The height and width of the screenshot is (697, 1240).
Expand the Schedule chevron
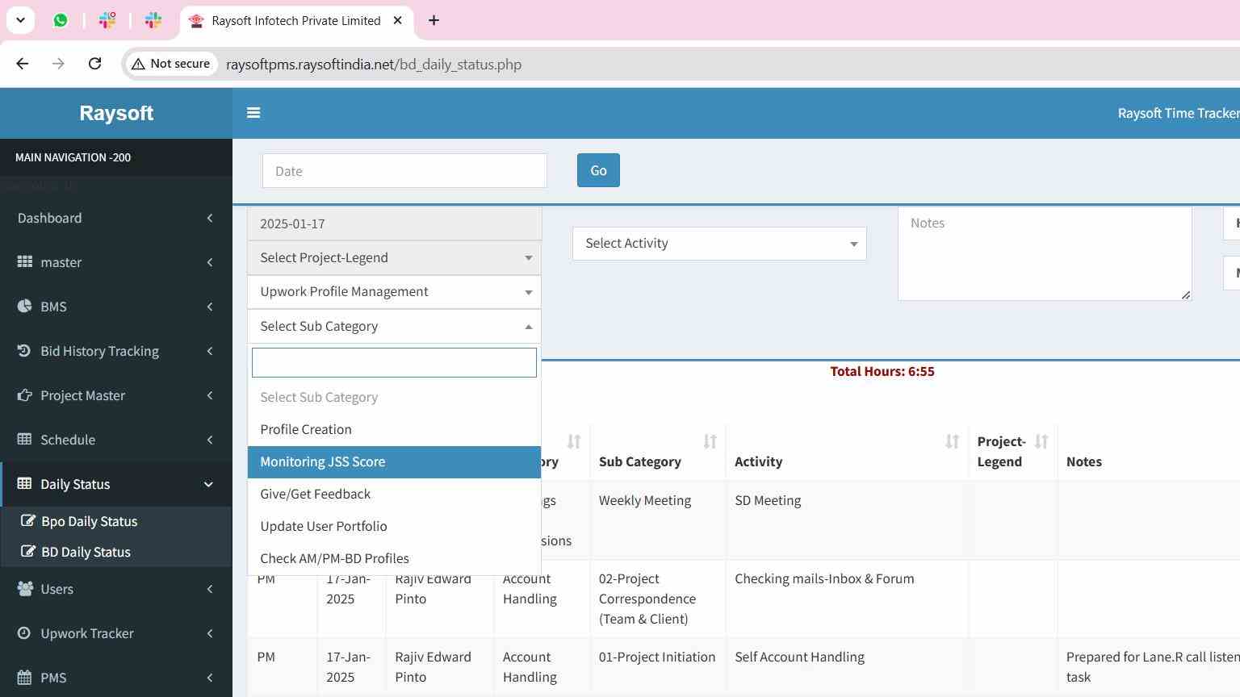tap(210, 440)
